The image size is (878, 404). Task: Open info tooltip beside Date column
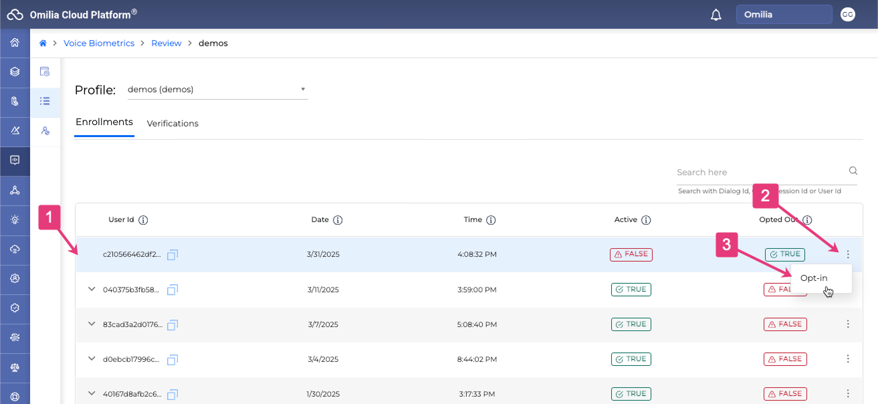coord(338,220)
